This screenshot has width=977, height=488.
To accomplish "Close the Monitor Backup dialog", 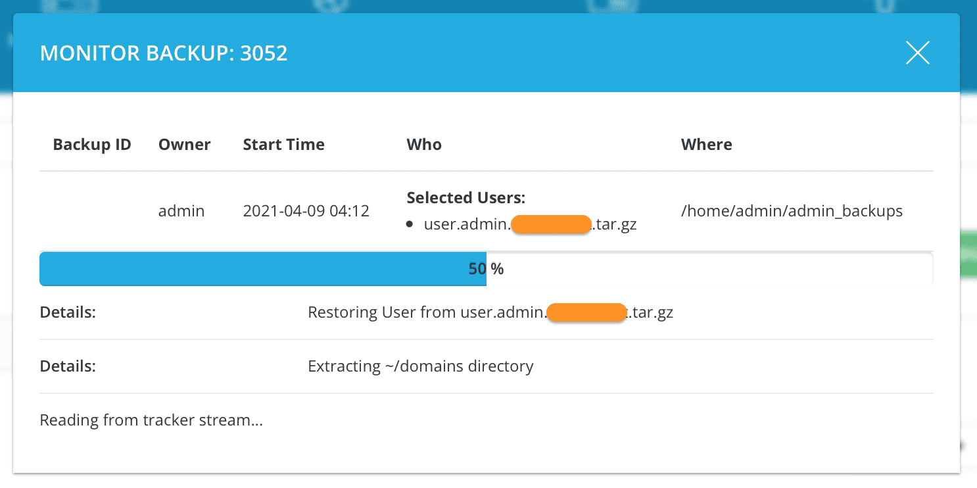I will pos(917,53).
